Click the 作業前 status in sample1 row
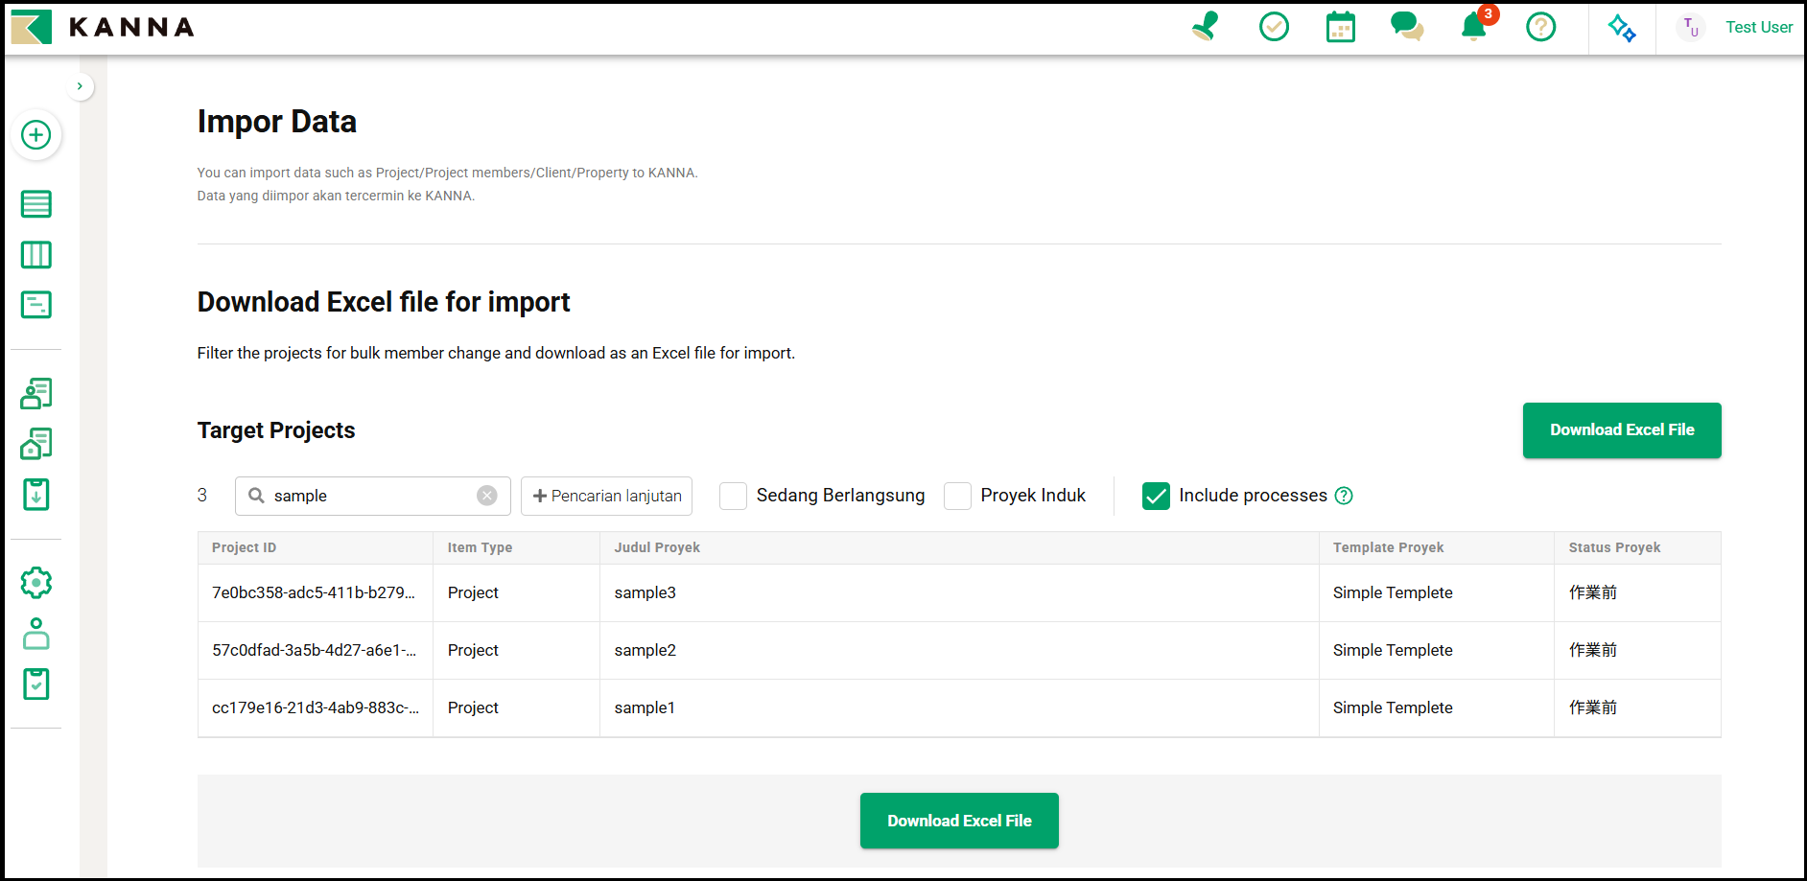Viewport: 1807px width, 881px height. coord(1593,707)
